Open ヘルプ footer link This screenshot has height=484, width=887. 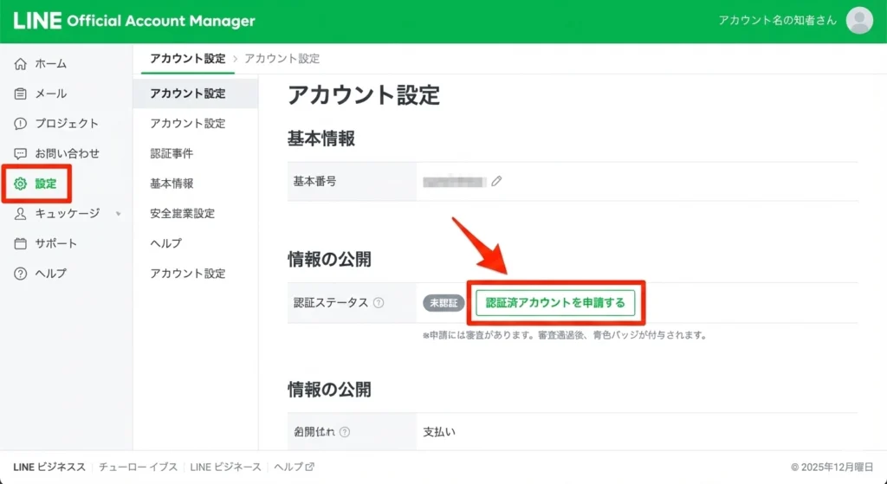288,467
